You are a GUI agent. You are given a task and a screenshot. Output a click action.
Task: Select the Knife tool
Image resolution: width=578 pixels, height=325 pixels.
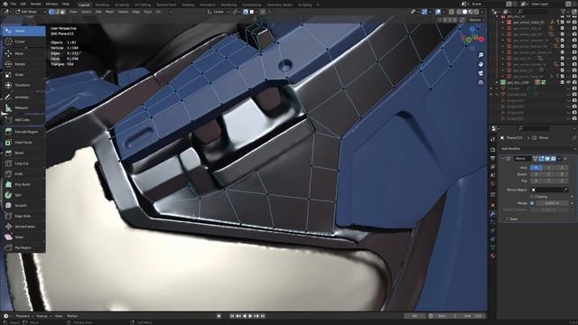click(23, 174)
